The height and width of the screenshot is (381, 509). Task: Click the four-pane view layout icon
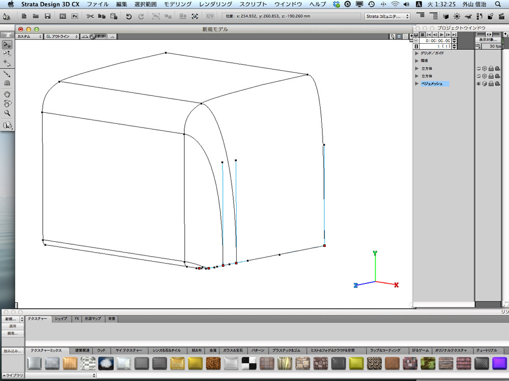click(x=399, y=36)
